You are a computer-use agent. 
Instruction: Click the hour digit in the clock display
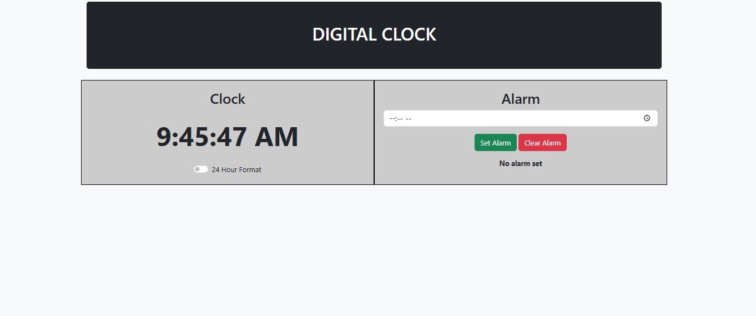pyautogui.click(x=164, y=137)
